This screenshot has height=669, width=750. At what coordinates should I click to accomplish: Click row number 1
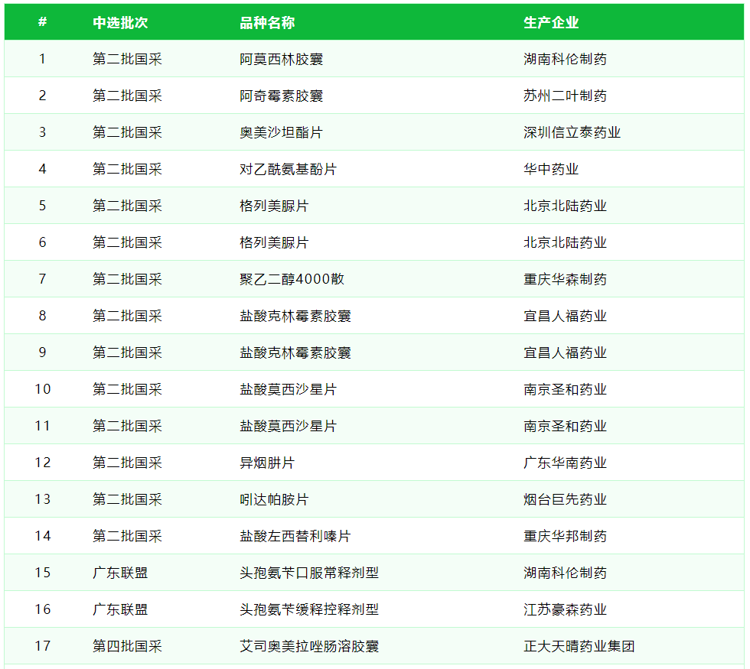43,60
